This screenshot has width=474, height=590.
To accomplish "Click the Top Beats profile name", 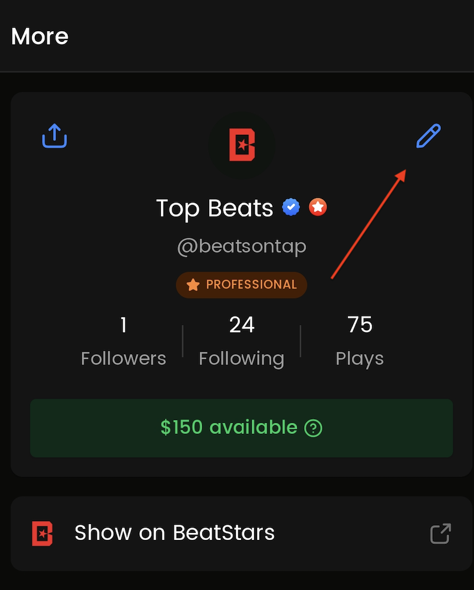I will point(215,208).
